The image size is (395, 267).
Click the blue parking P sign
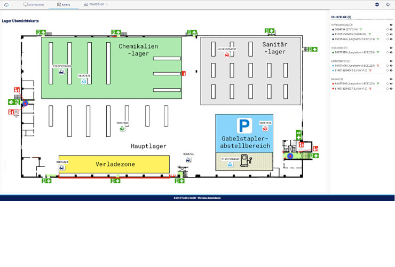[x=244, y=126]
